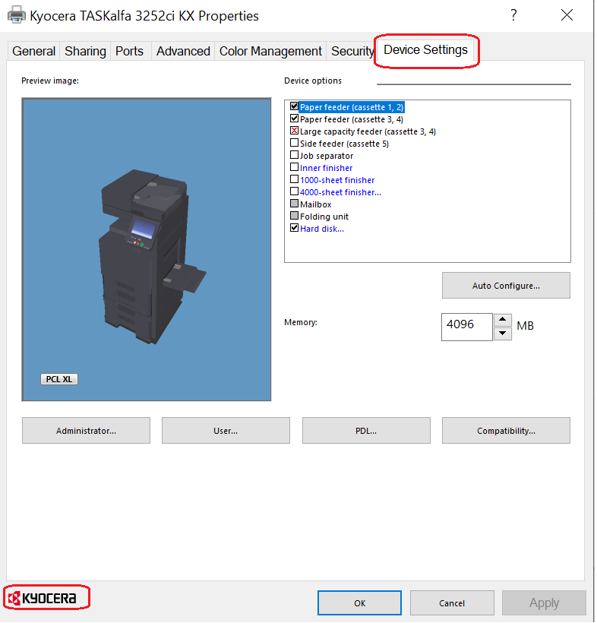Toggle the Job separator checkbox
Viewport: 597px width, 623px height.
pos(295,156)
